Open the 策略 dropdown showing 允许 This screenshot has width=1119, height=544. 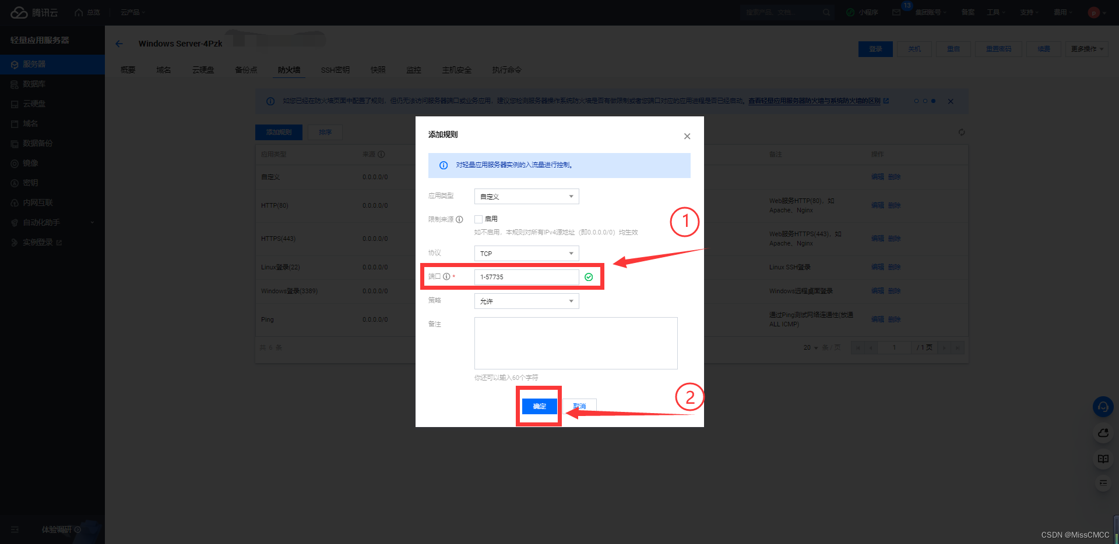tap(526, 301)
